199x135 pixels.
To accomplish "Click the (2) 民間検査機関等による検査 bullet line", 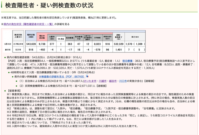I will tap(63, 86).
